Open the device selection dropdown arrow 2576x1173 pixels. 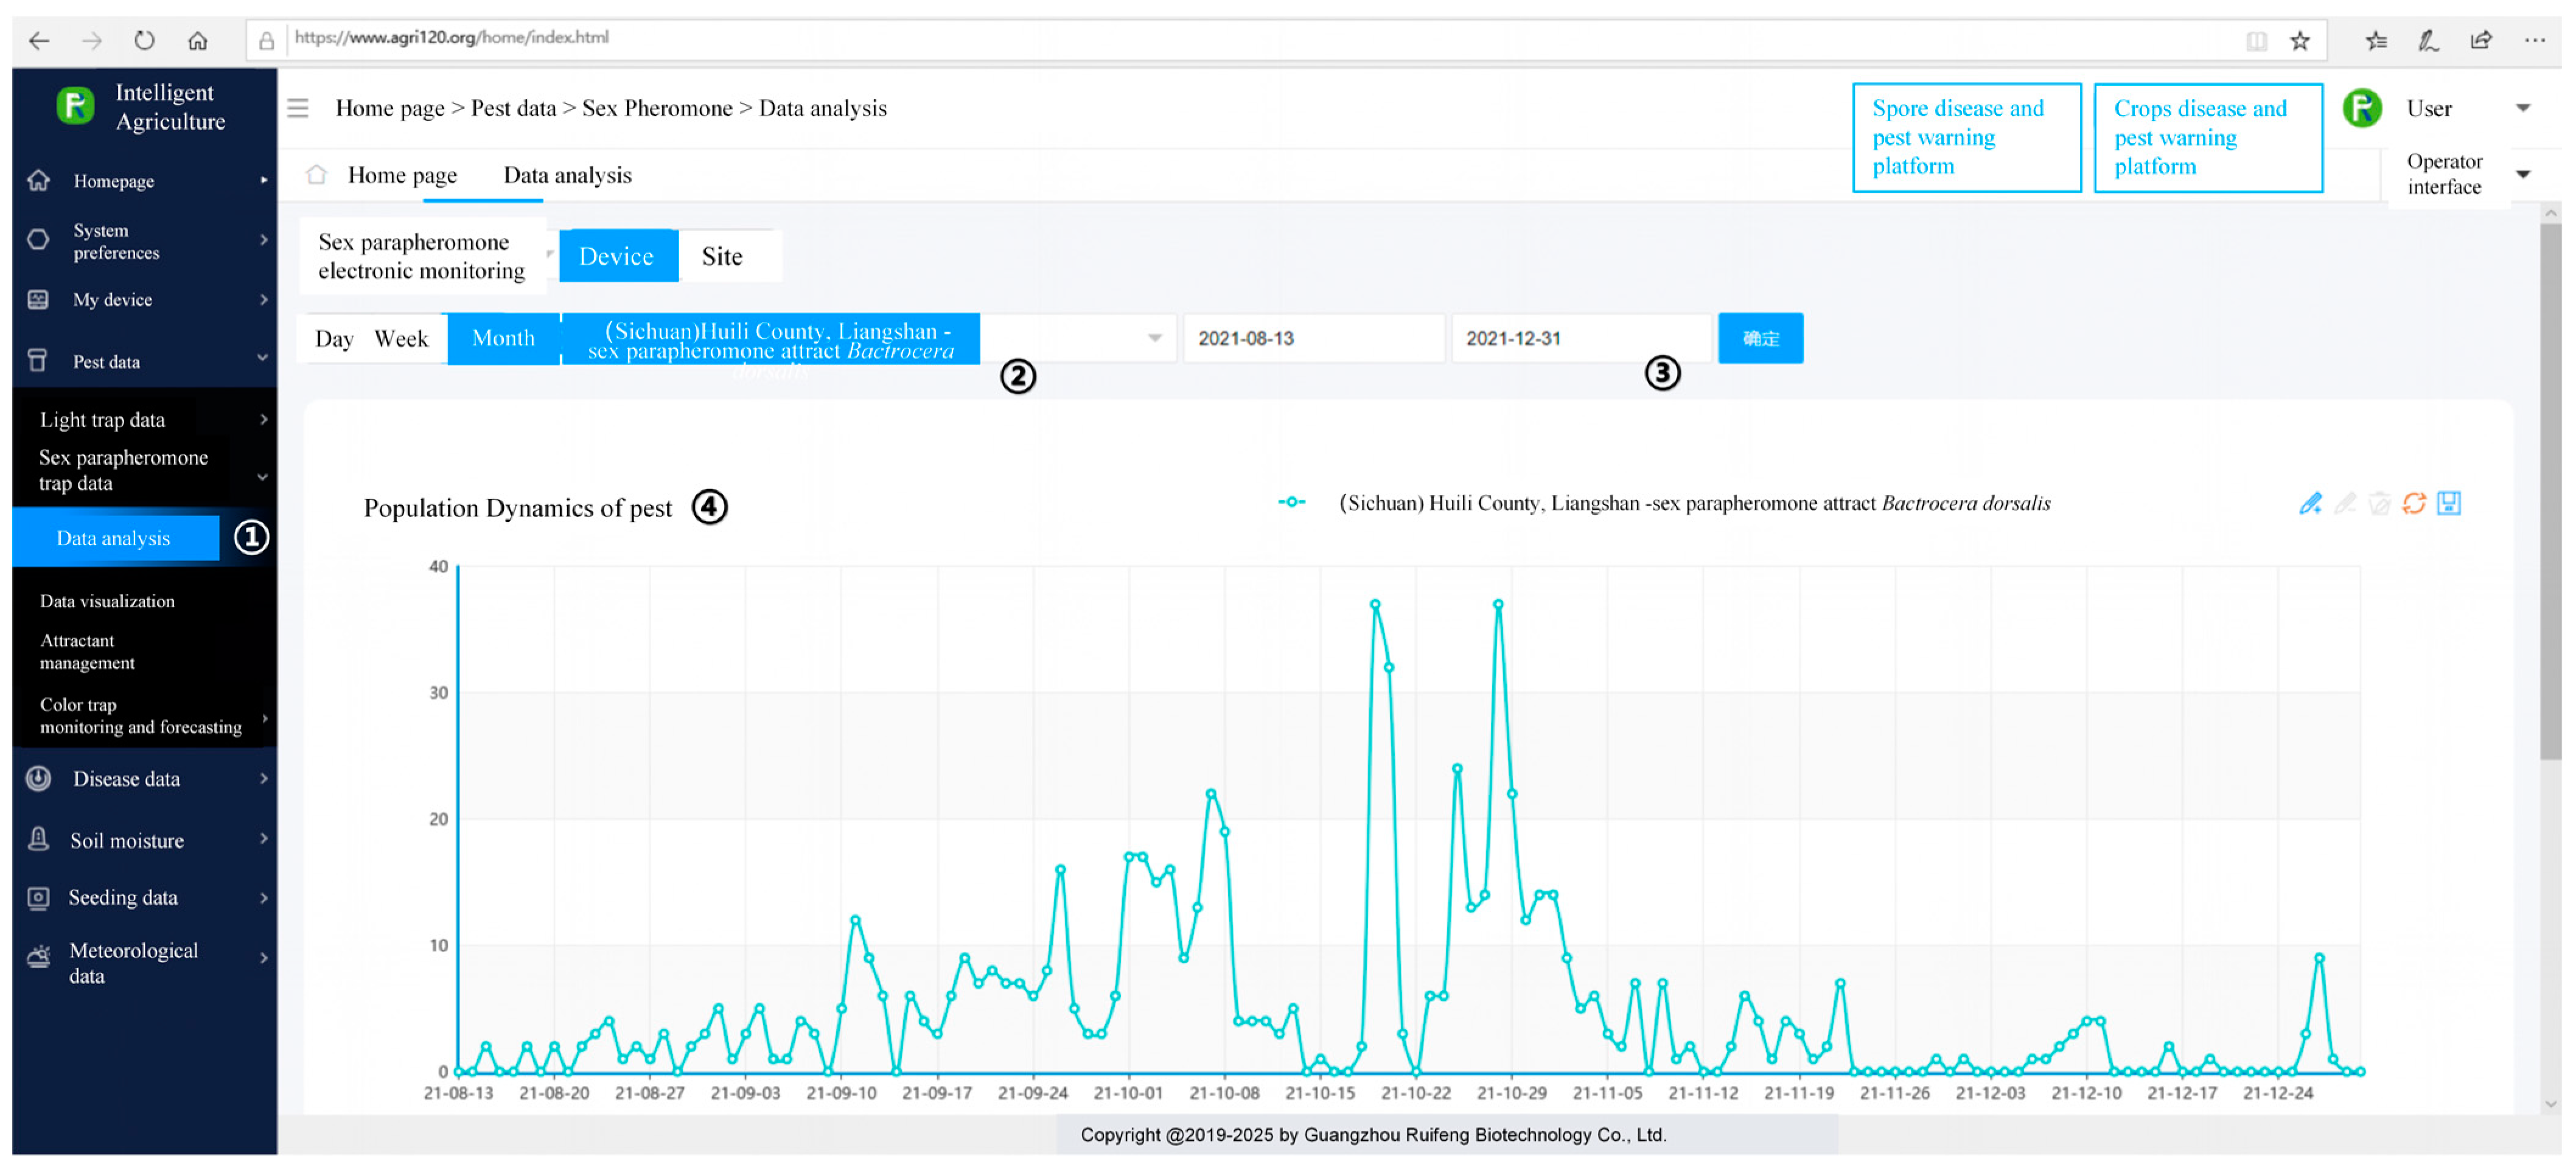point(1154,338)
